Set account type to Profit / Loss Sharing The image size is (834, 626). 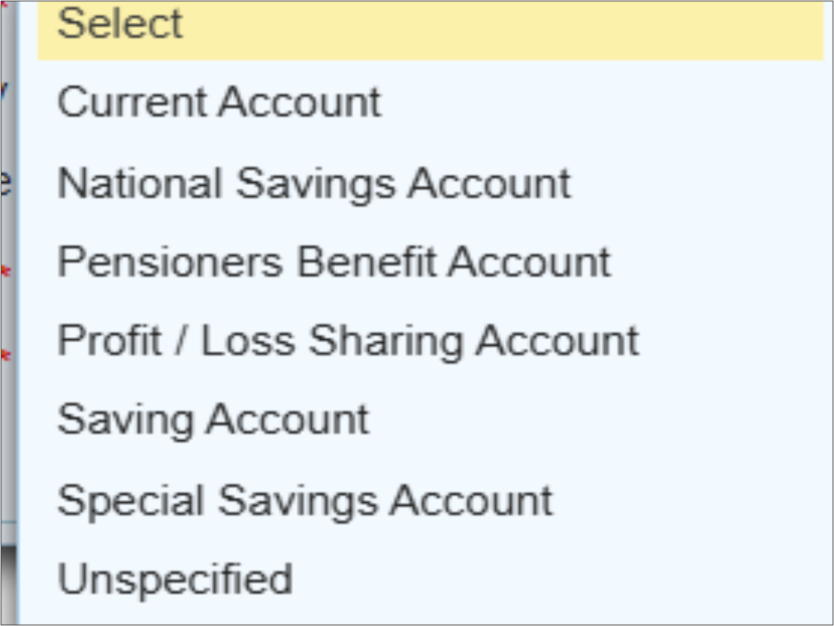coord(348,339)
